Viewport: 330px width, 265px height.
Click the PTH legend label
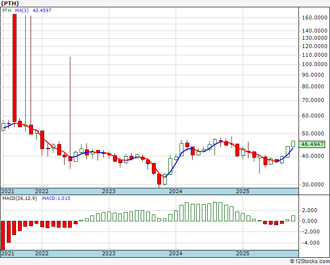coord(7,11)
